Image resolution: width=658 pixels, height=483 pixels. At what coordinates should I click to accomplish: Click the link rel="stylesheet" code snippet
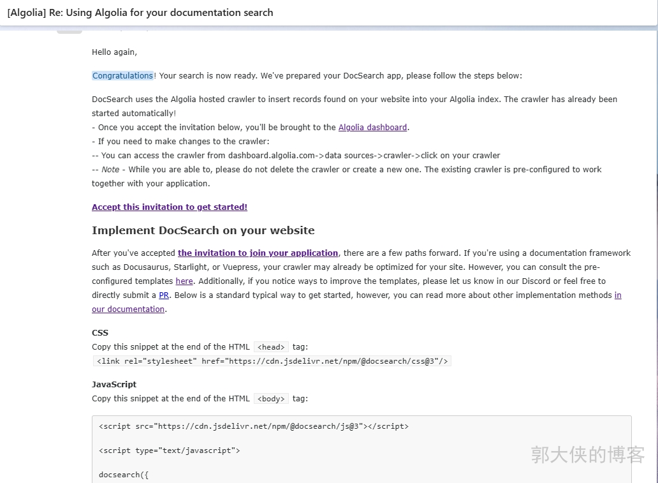click(x=272, y=361)
